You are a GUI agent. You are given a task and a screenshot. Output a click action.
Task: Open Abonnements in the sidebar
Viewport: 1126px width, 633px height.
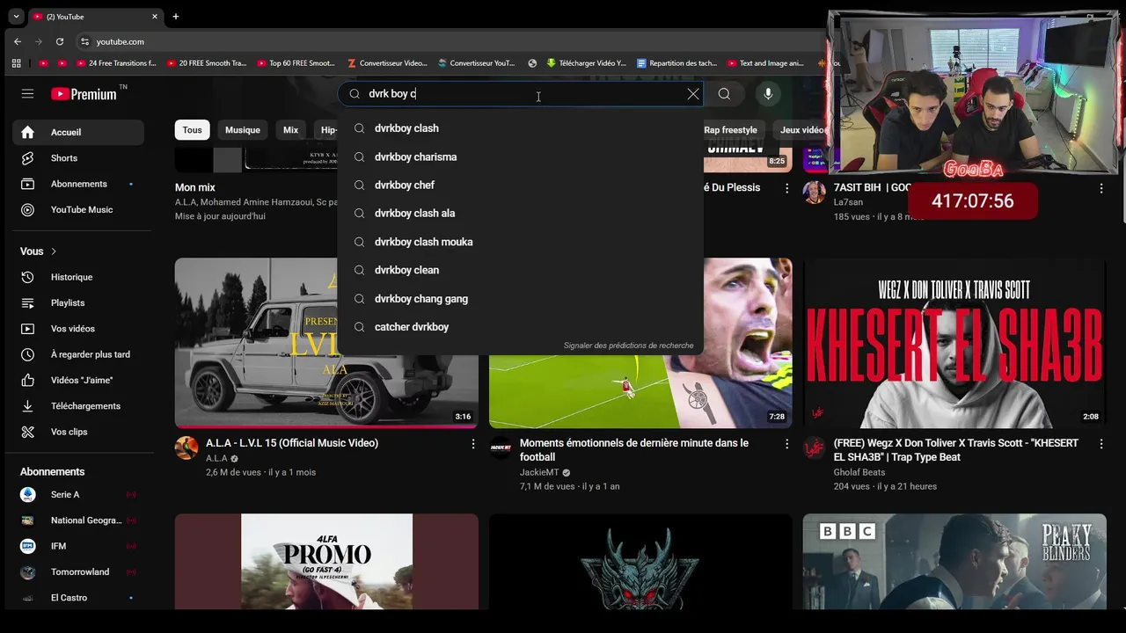click(78, 184)
